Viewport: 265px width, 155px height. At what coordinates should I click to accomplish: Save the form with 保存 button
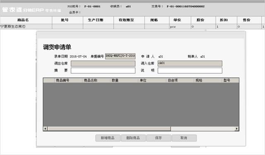159,138
